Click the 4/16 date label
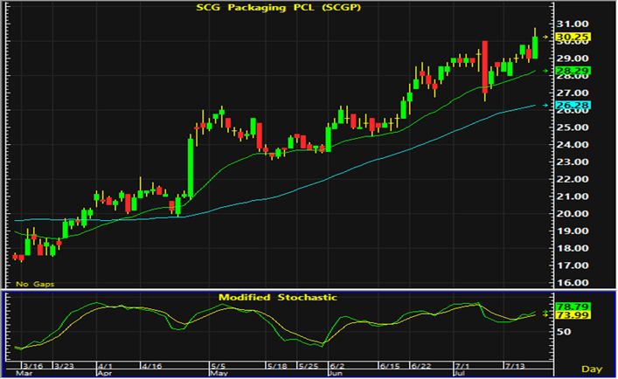Screen dimensions: 618x379 tap(152, 366)
